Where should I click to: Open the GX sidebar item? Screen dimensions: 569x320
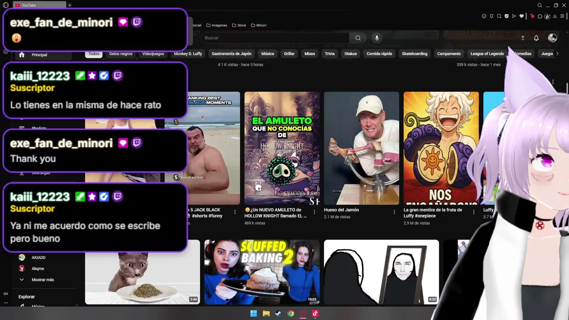[6, 294]
